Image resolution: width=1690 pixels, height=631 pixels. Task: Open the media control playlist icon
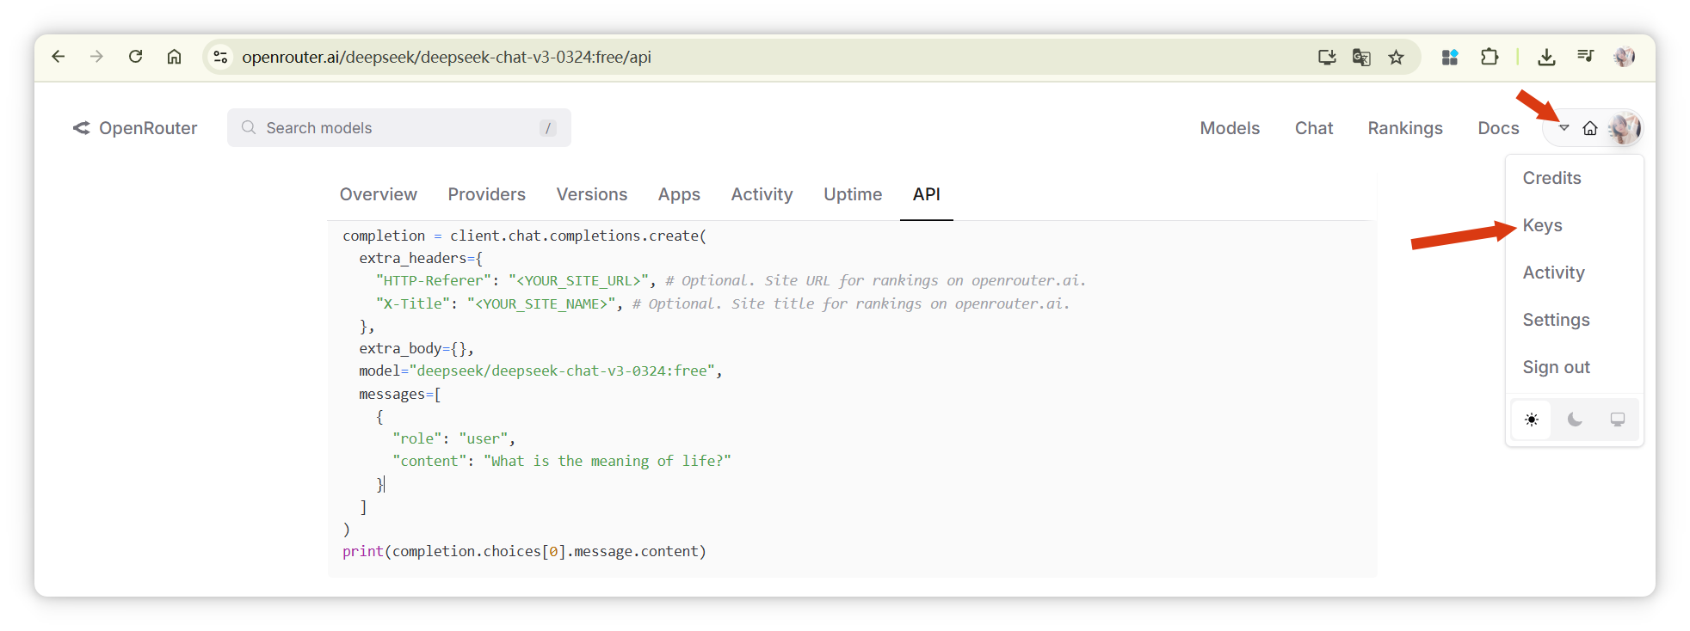pyautogui.click(x=1585, y=57)
